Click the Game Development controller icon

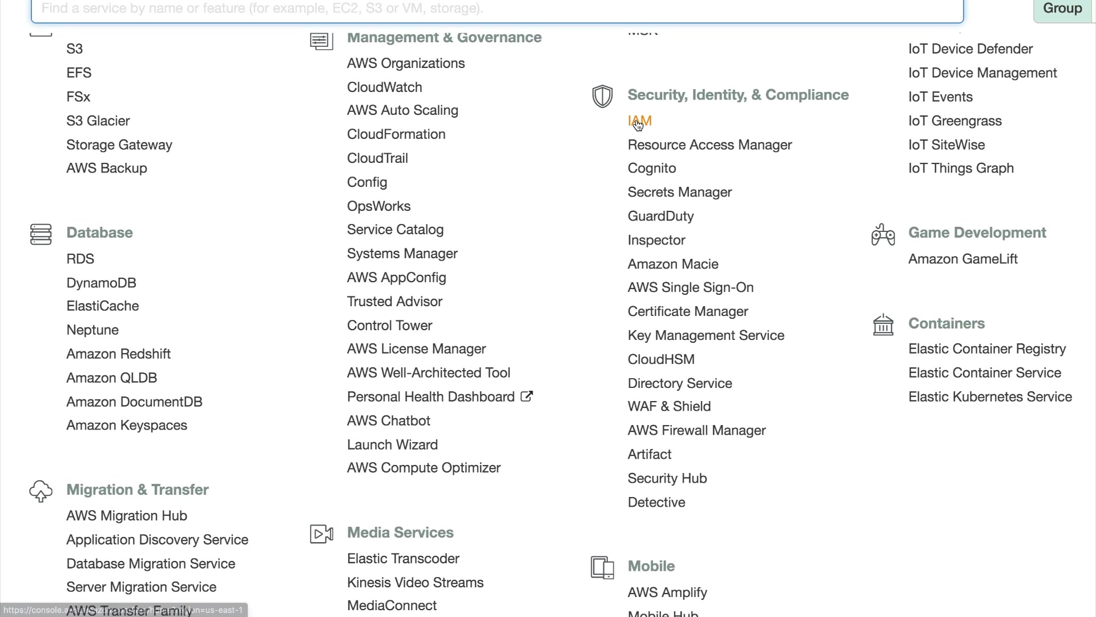pos(883,234)
